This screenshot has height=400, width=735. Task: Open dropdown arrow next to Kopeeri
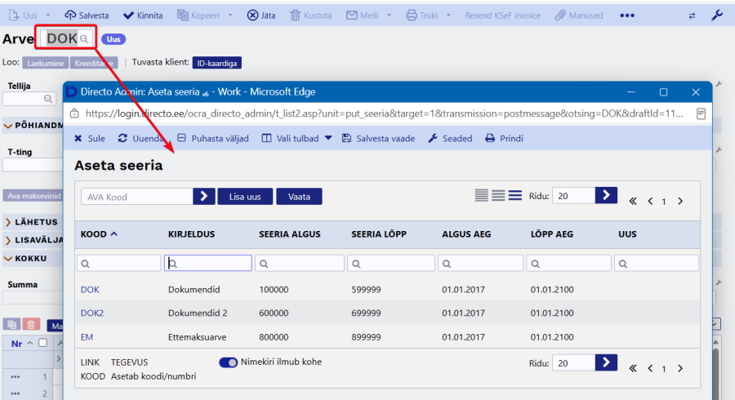[x=230, y=16]
